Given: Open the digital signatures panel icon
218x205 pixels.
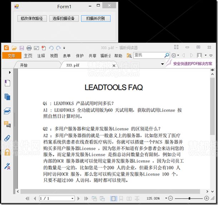Looking at the screenshot, I should 8,166.
